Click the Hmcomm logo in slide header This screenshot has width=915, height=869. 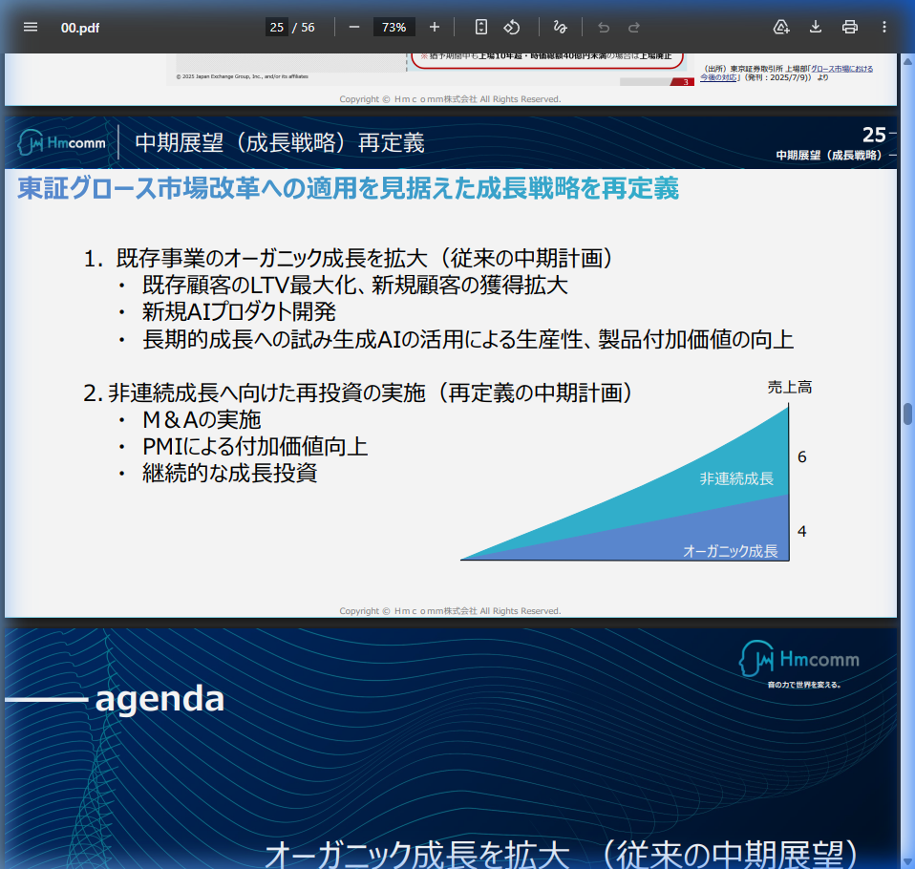(x=63, y=143)
